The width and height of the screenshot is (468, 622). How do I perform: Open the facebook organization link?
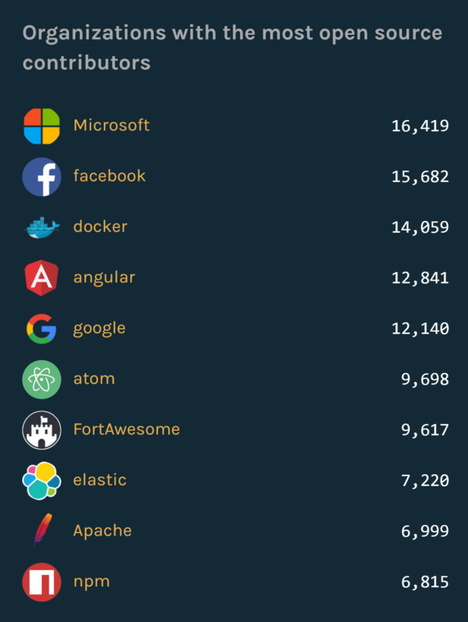[x=109, y=176]
